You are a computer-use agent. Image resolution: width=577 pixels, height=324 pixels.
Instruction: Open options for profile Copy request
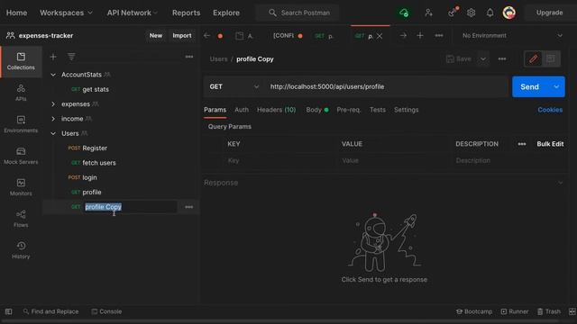(x=188, y=207)
